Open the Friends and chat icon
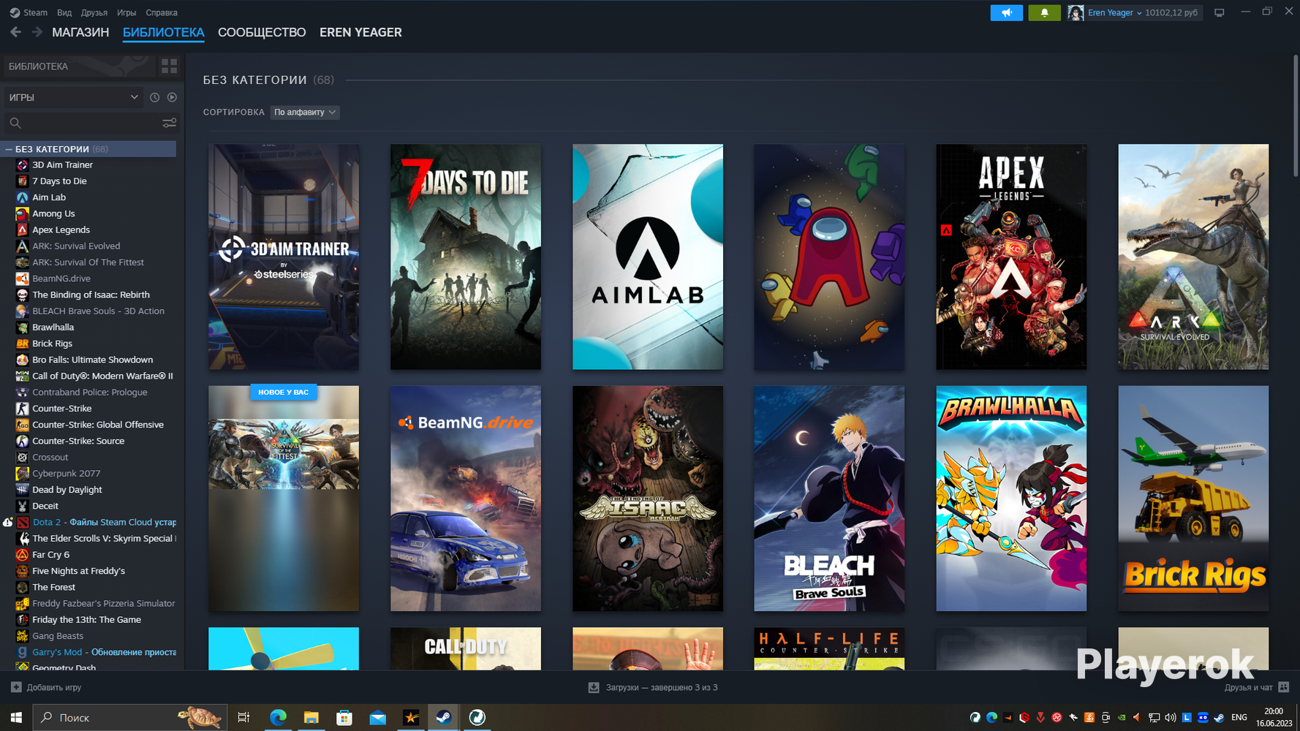Viewport: 1300px width, 731px height. [1283, 687]
